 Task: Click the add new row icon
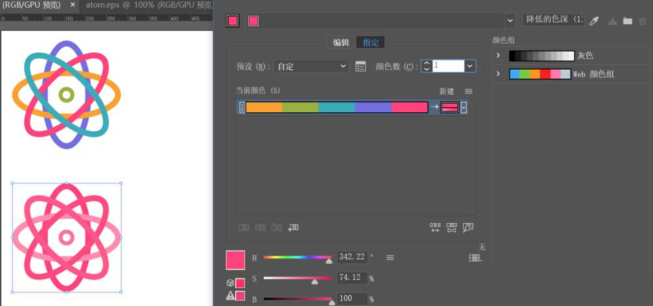(x=293, y=228)
